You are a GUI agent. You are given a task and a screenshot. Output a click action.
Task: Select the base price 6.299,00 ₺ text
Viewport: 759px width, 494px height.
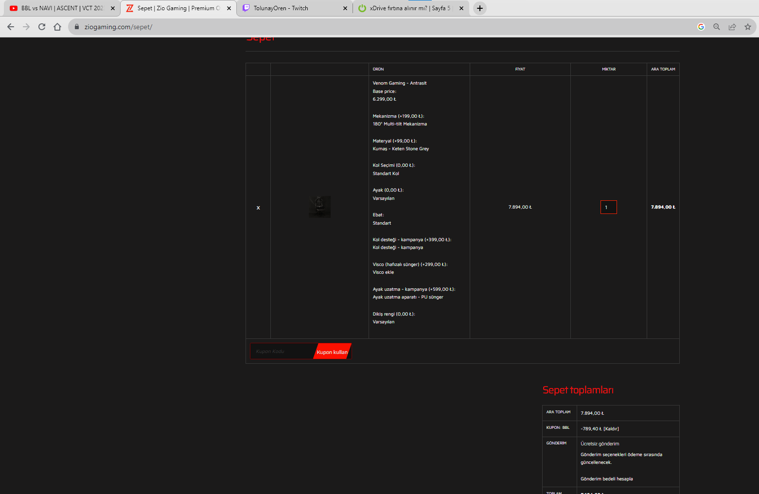pos(385,99)
